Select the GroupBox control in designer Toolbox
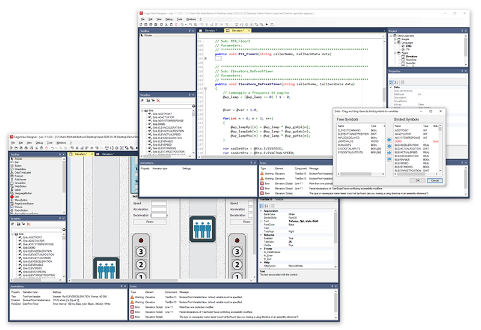The image size is (481, 330). (x=19, y=183)
